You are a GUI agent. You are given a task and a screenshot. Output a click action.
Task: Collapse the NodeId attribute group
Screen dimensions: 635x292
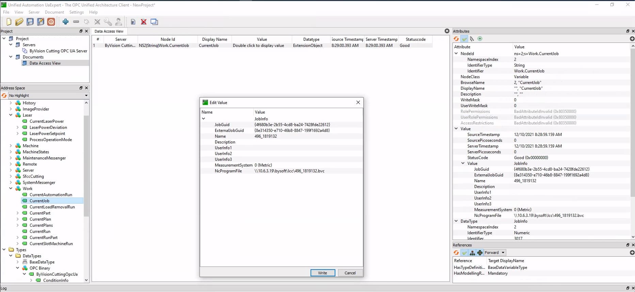tap(456, 53)
